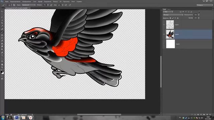Select the Blur tool
Image resolution: width=214 pixels, height=120 pixels.
(x=2, y=47)
